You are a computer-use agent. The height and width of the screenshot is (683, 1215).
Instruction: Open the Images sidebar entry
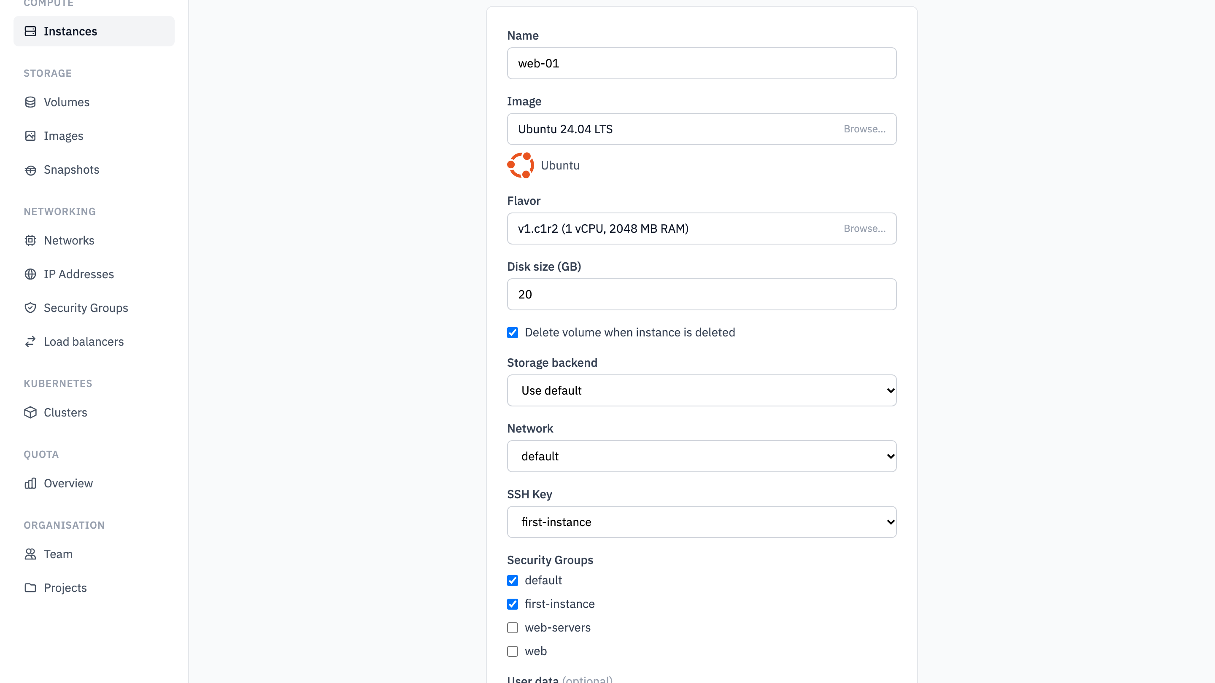click(94, 136)
